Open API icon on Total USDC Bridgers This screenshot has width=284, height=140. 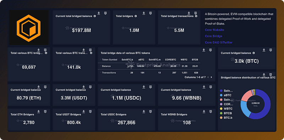pos(150,111)
